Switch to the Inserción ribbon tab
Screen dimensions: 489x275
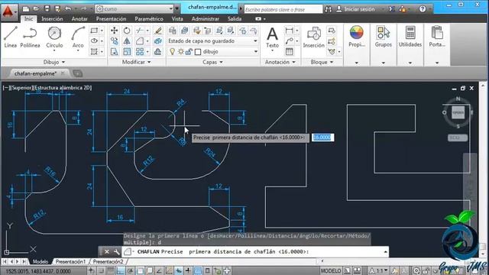(x=52, y=18)
